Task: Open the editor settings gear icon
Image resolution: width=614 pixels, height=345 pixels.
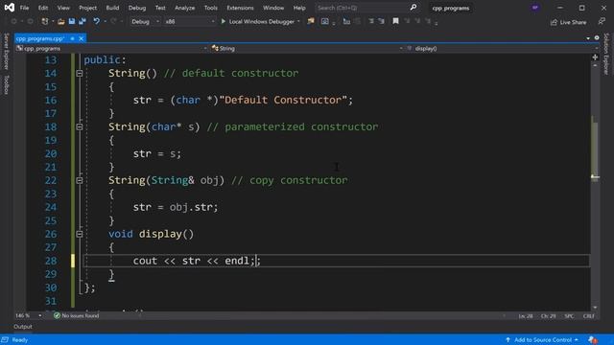Action: [x=597, y=38]
